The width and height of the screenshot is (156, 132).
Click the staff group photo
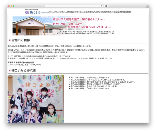point(36,99)
